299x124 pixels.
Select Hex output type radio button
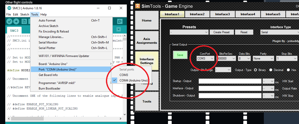tap(288, 70)
